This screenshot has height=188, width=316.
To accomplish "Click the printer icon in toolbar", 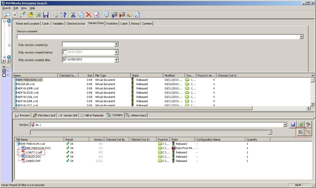I will click(55, 15).
